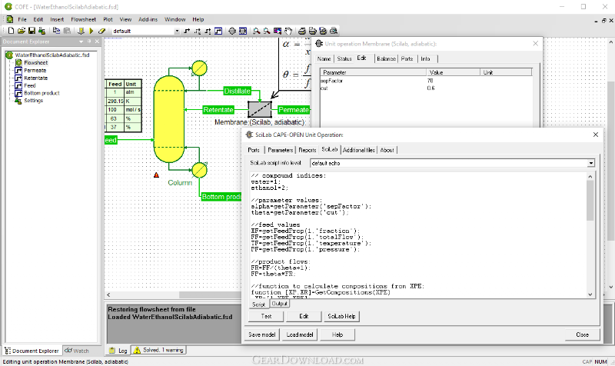Click the Edit button under the script

304,316
